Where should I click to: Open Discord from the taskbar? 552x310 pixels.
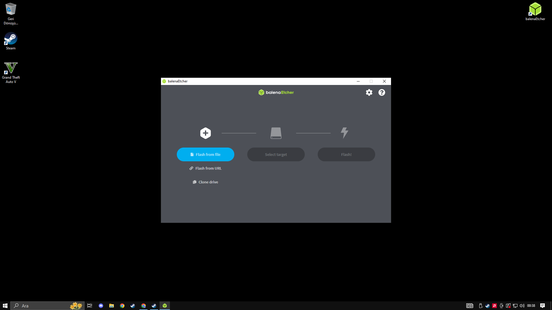click(101, 306)
